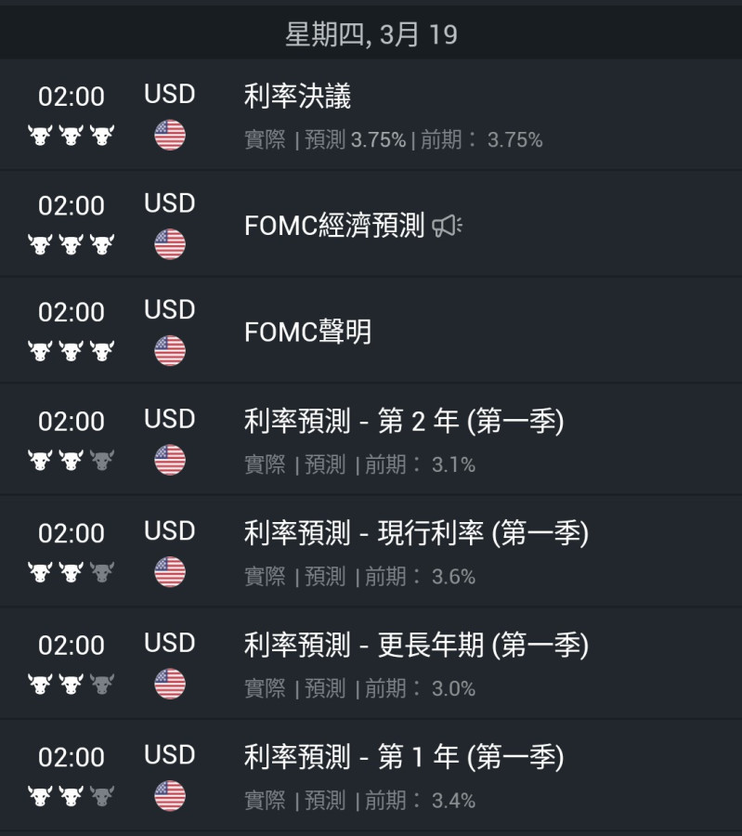Select 利率預測 - 現行利率 (第一季) event
The height and width of the screenshot is (836, 742).
[x=415, y=533]
